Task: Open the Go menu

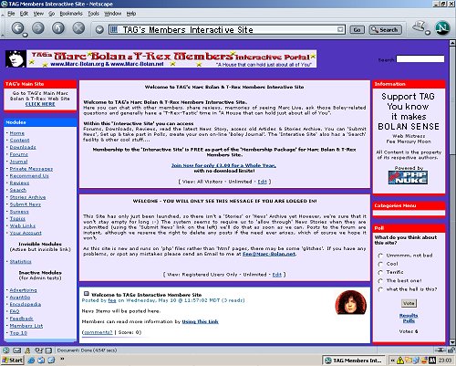Action: tap(51, 14)
